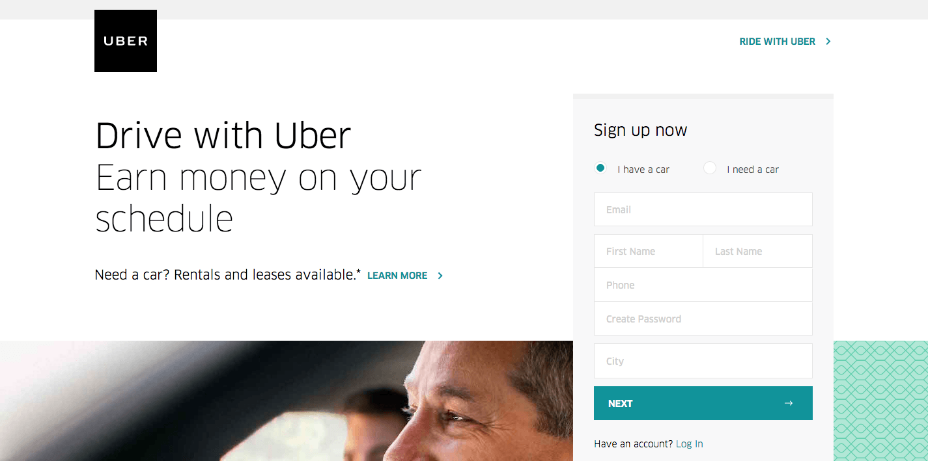The width and height of the screenshot is (928, 461).
Task: Focus the Phone field
Action: pos(703,285)
